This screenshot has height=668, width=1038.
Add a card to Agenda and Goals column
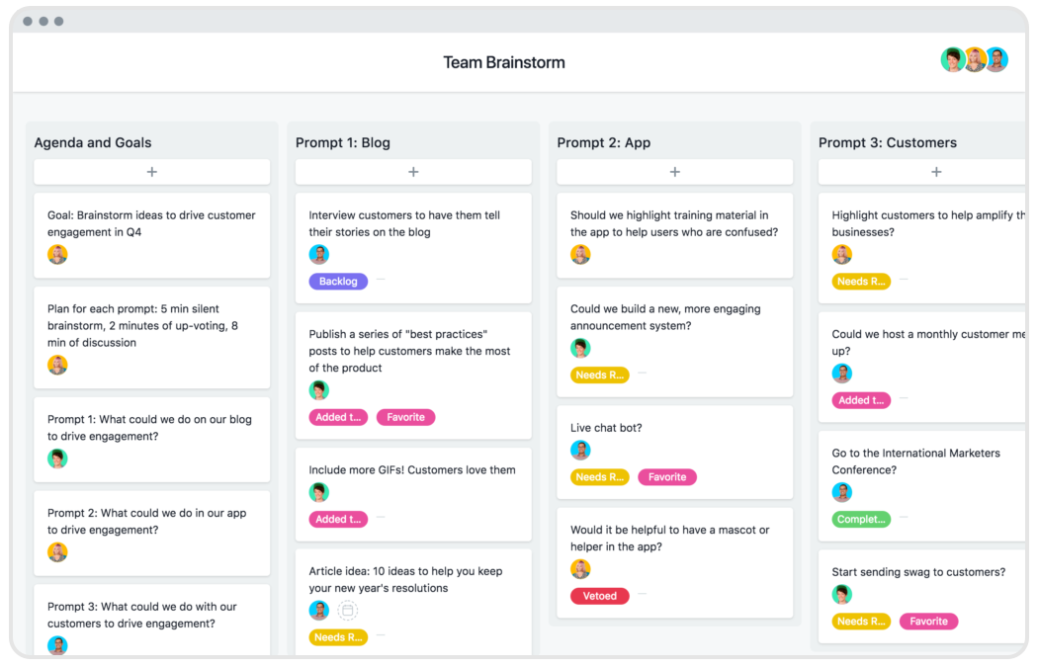151,172
